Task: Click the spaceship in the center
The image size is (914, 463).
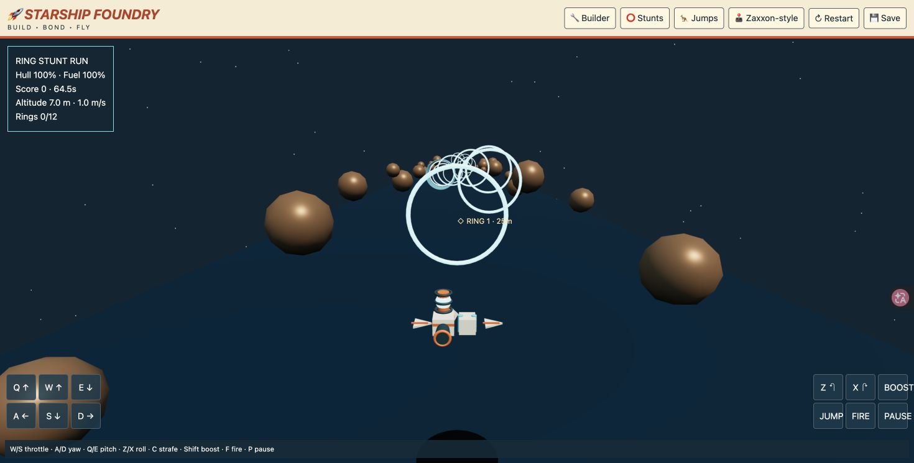Action: (456, 318)
